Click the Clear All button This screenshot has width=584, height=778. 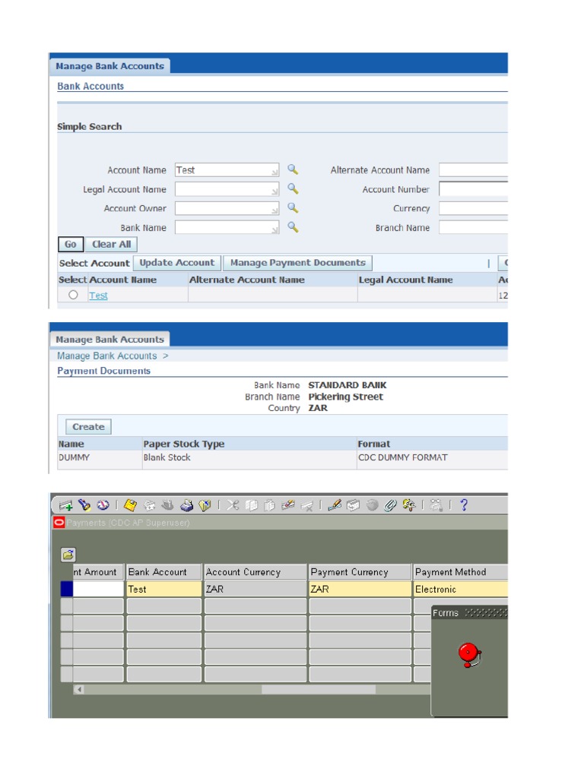(x=111, y=244)
